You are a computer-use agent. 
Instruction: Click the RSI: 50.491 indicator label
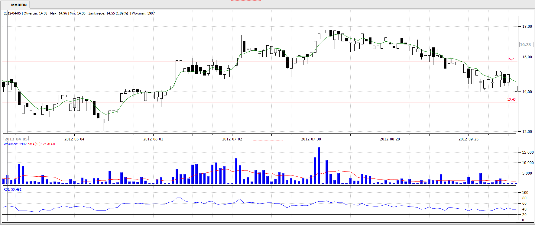click(13, 189)
